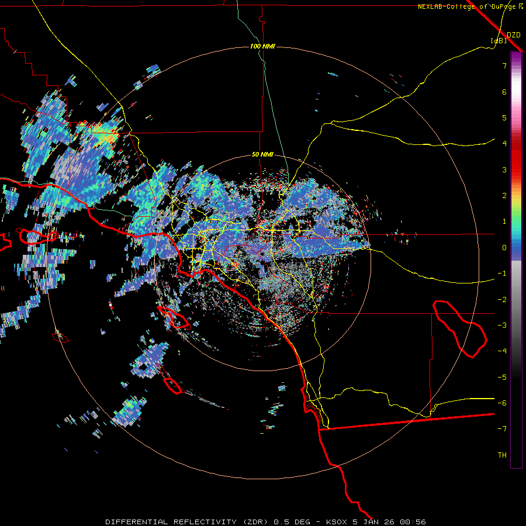This screenshot has width=526, height=526.
Task: Click the "6" value on the scale
Action: click(x=504, y=92)
